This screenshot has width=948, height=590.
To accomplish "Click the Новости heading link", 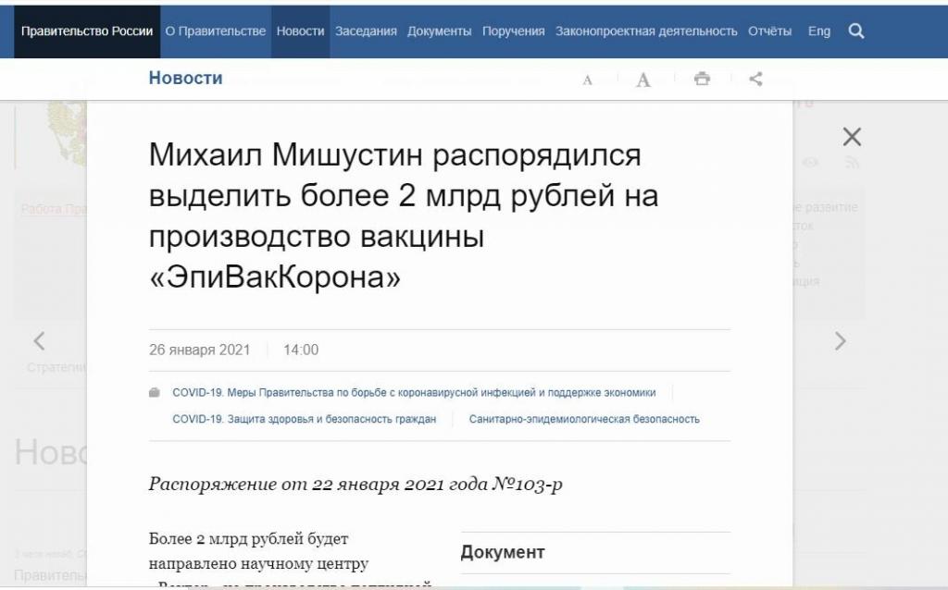I will tap(185, 78).
